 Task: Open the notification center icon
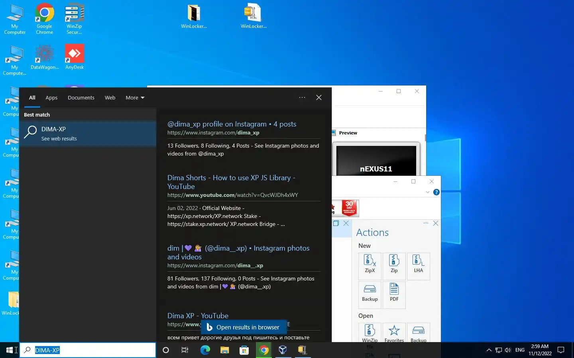[561, 350]
